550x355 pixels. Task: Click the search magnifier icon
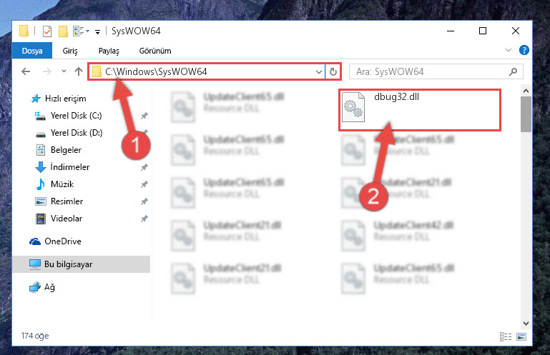pos(513,72)
